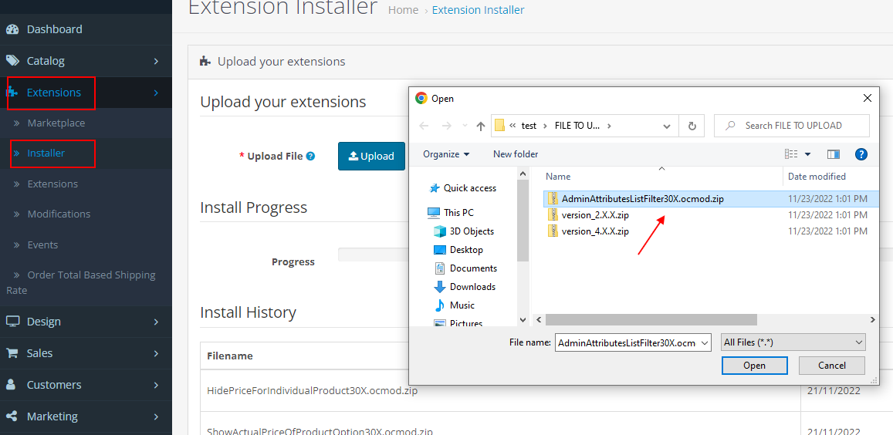This screenshot has height=435, width=893.
Task: Refresh the folder listing in dialog
Action: pyautogui.click(x=692, y=126)
